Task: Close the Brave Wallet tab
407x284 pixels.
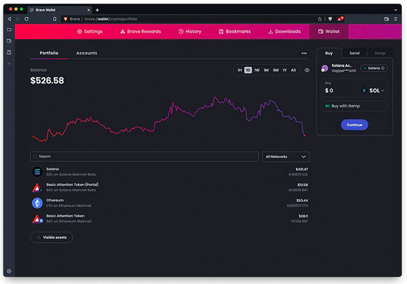Action: [89, 10]
